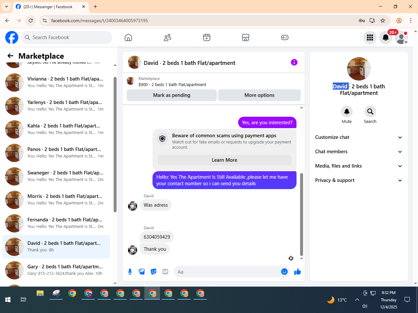
Task: Open the Kahla conversation
Action: tap(56, 129)
